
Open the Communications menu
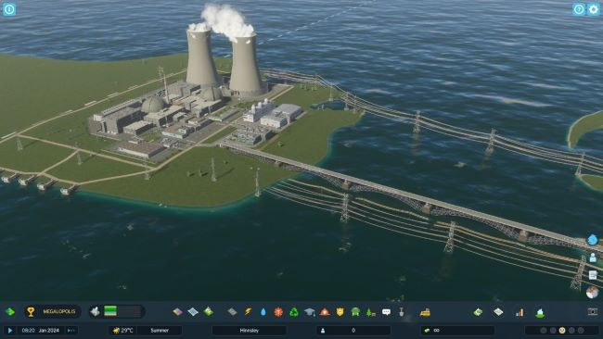386,312
